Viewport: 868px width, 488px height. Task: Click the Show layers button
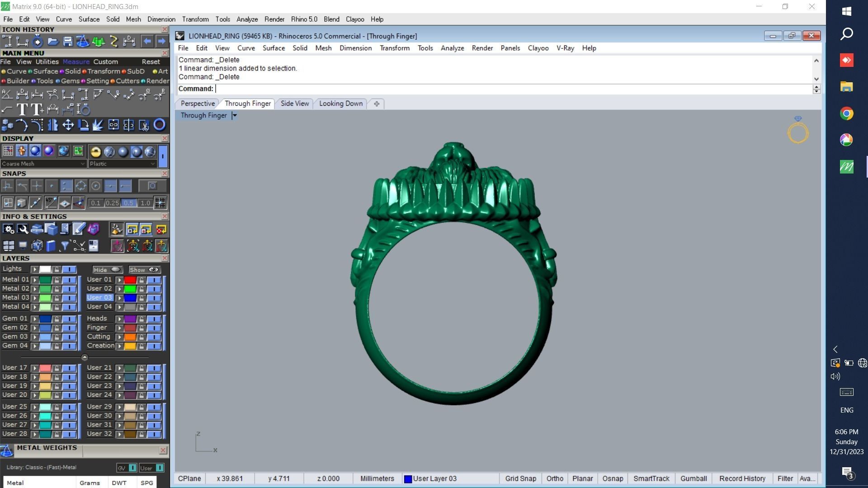click(x=145, y=270)
